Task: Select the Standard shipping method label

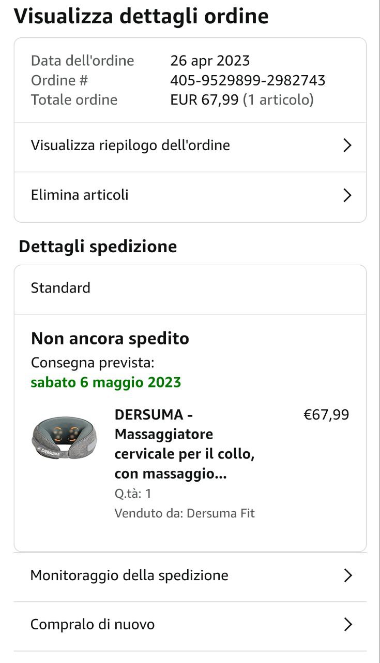Action: [x=60, y=288]
